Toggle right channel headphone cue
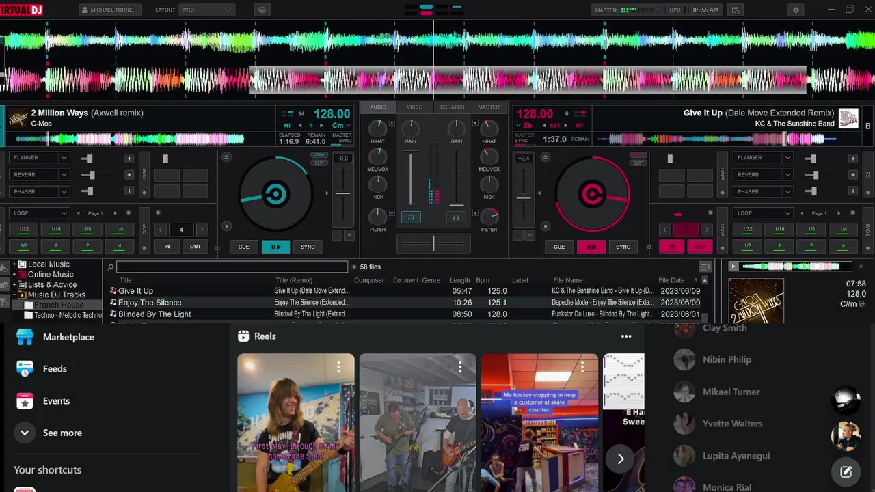 point(456,217)
